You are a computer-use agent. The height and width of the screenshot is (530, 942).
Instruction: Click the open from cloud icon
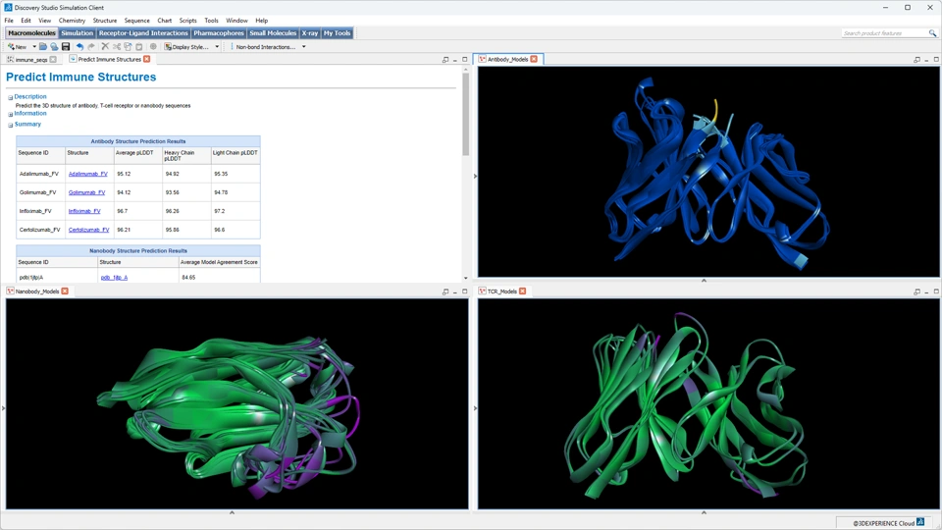pyautogui.click(x=54, y=46)
